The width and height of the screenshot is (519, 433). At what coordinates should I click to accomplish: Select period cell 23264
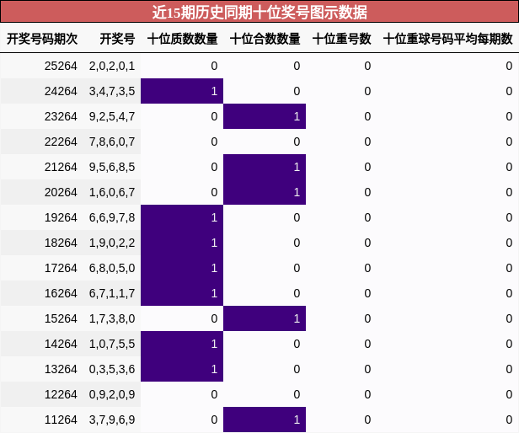point(61,116)
